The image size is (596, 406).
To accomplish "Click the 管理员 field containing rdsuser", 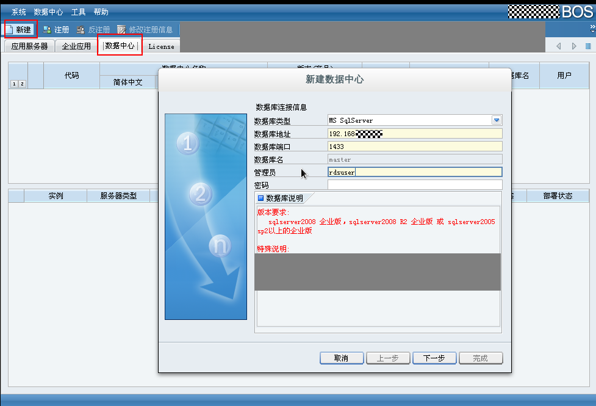I will (x=415, y=172).
